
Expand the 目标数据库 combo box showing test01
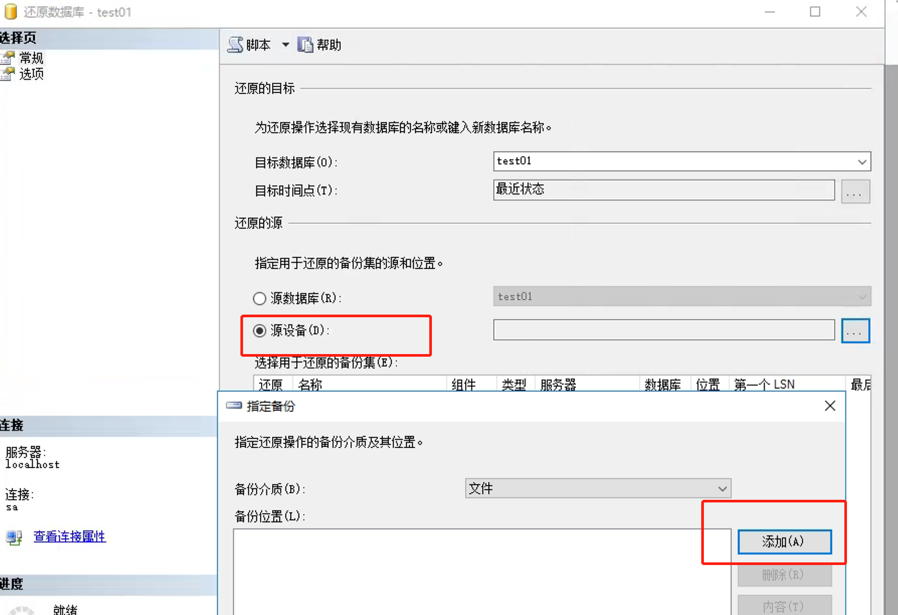(862, 162)
